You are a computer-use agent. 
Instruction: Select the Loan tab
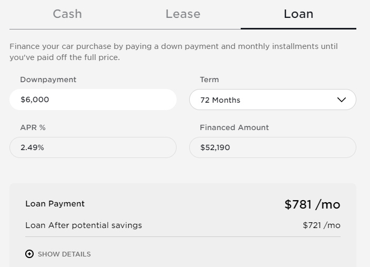[298, 14]
